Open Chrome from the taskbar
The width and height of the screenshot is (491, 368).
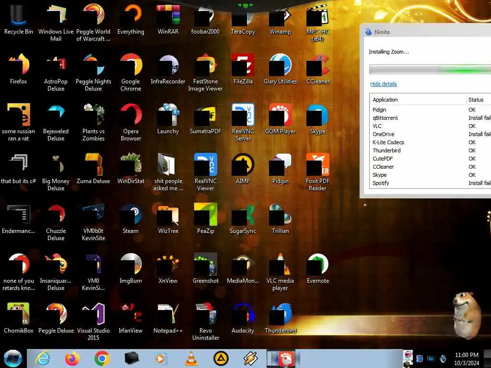pos(102,358)
